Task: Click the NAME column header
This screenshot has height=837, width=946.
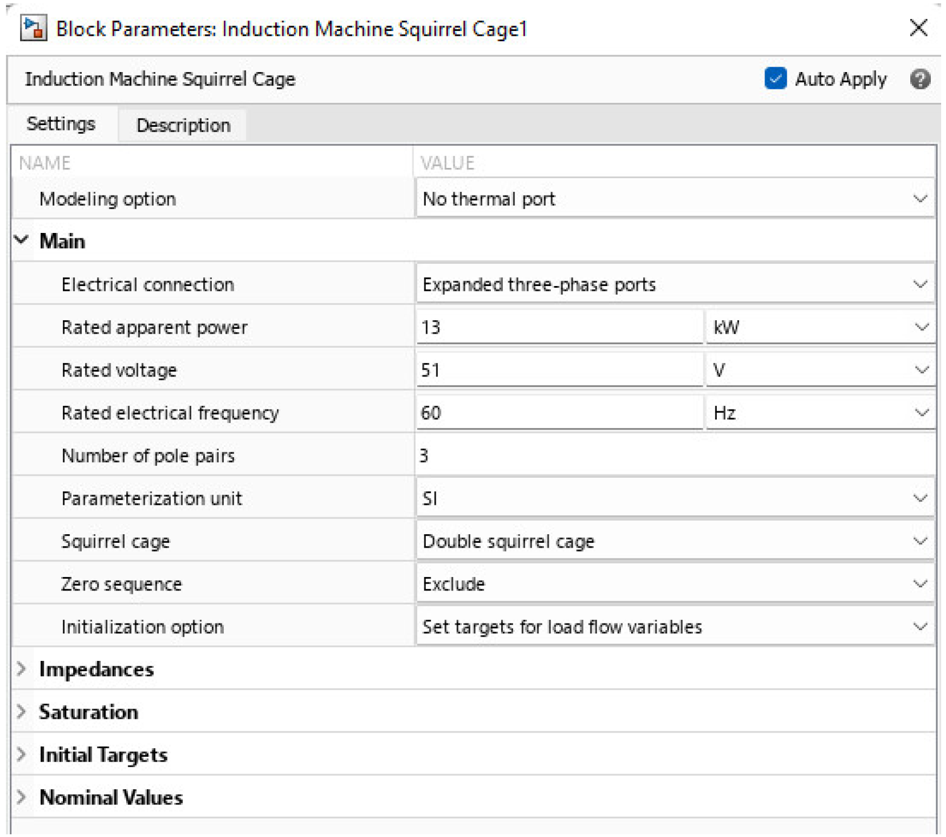Action: click(45, 163)
